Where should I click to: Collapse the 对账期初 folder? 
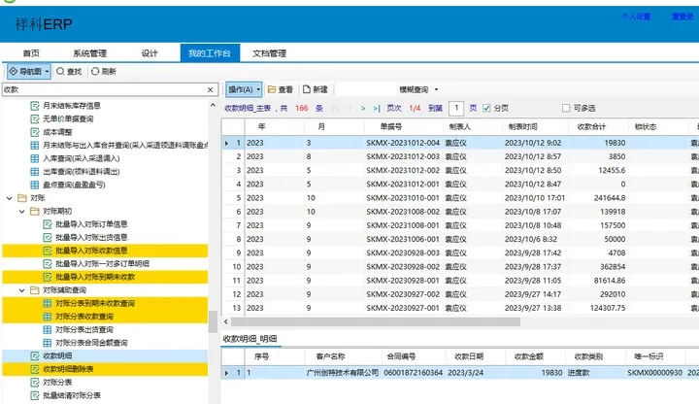tap(22, 211)
